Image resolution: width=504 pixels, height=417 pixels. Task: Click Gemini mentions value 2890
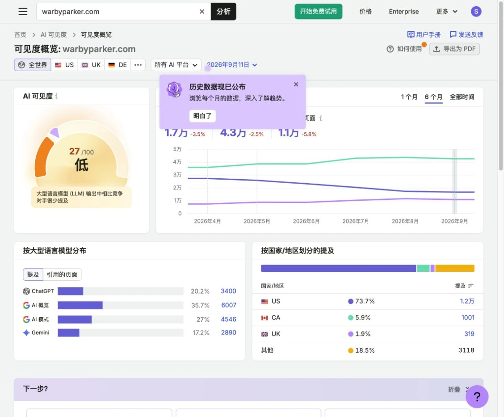click(x=228, y=333)
